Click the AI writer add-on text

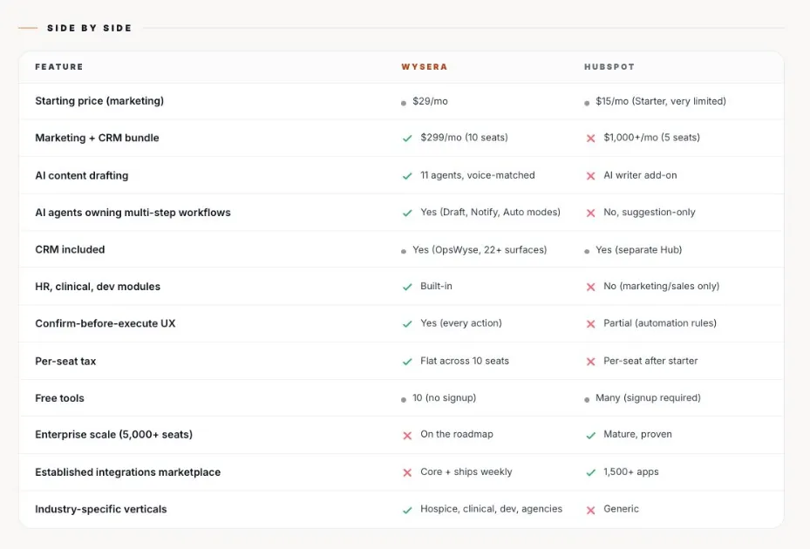pyautogui.click(x=640, y=175)
